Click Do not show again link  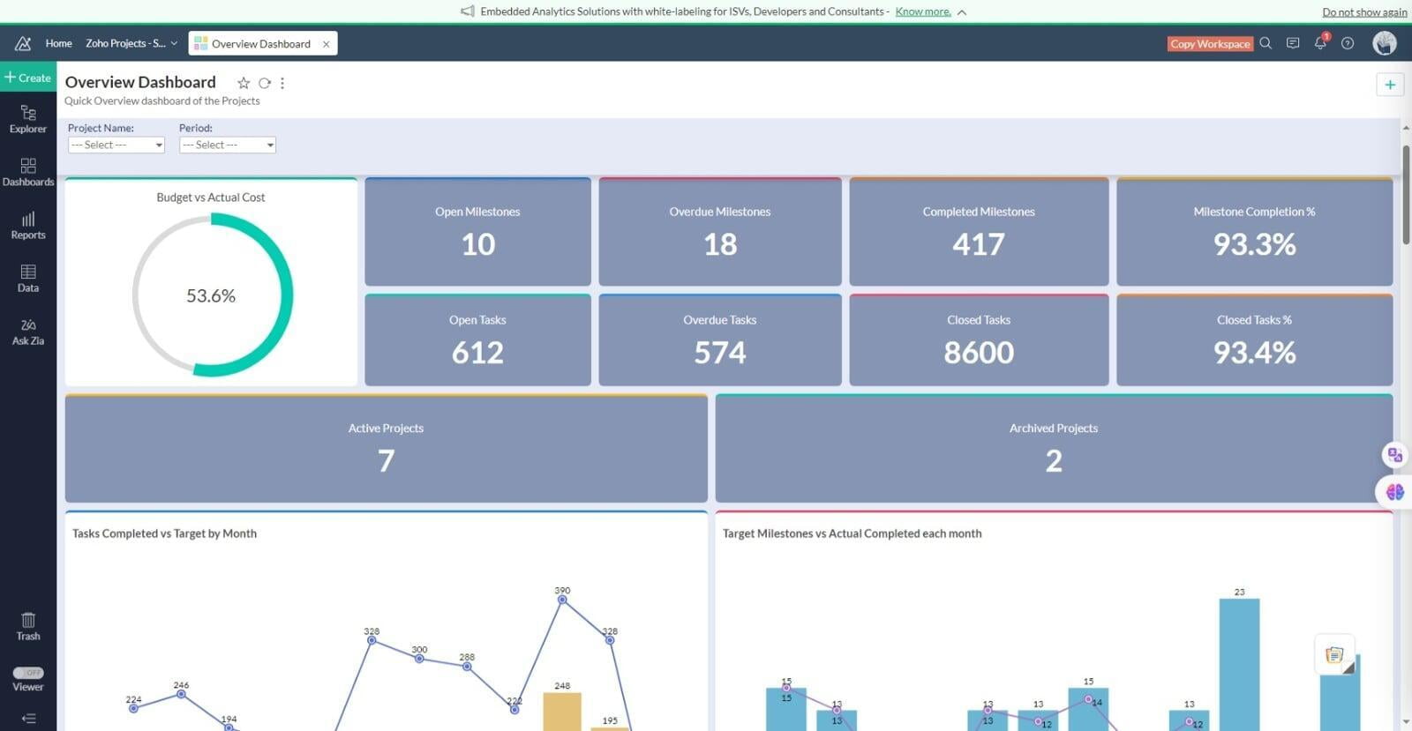click(x=1364, y=12)
